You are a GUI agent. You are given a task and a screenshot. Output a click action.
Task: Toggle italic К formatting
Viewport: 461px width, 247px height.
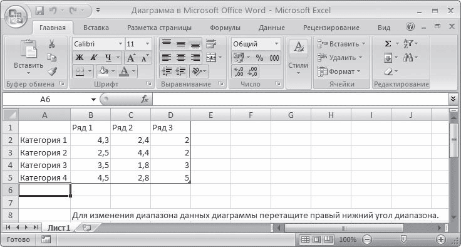click(x=93, y=58)
